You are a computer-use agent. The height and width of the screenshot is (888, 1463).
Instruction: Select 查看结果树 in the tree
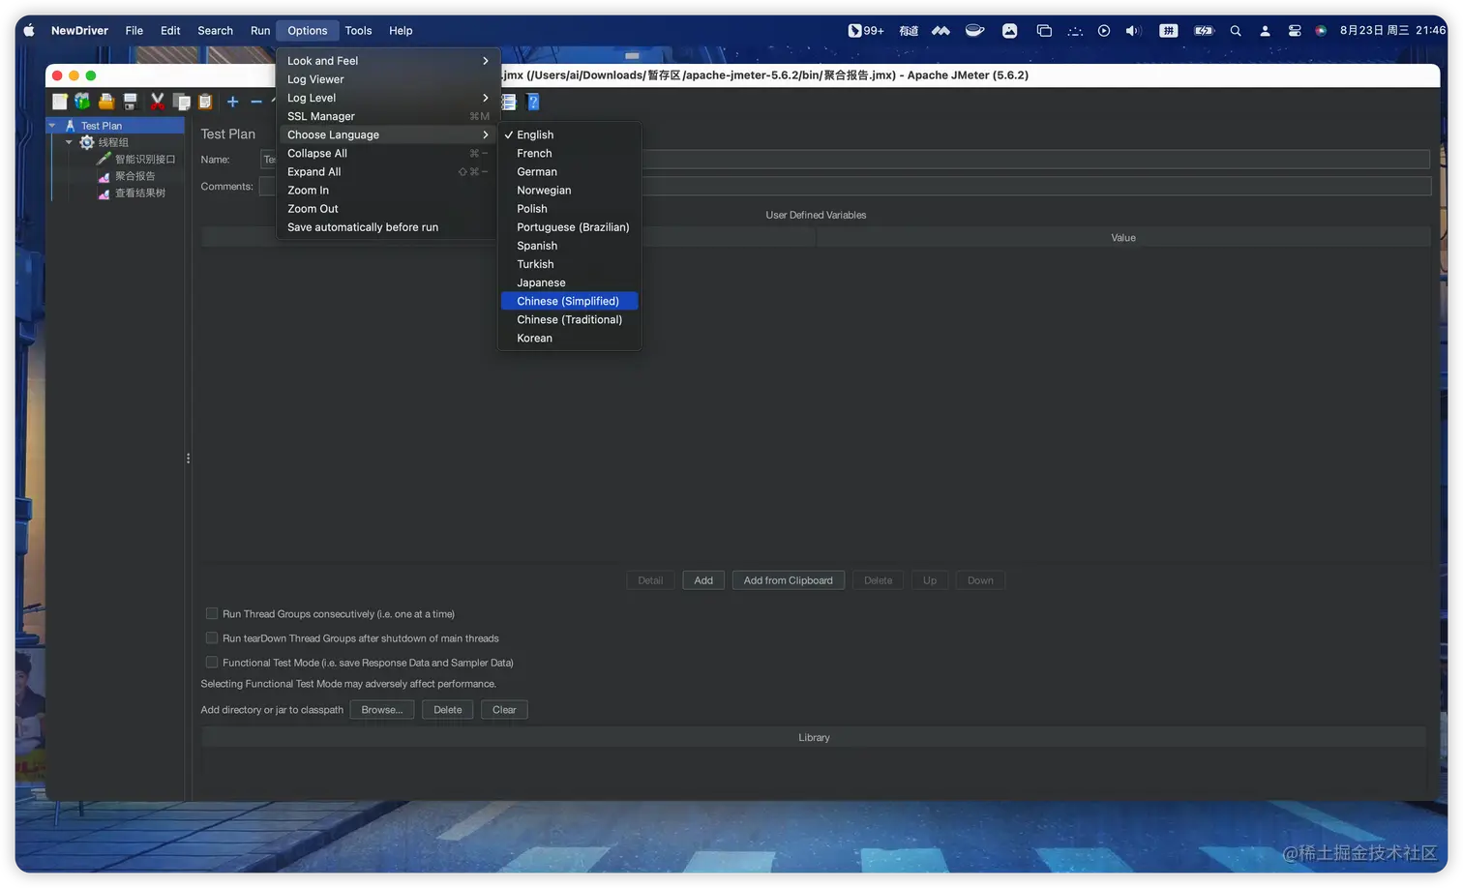140,193
